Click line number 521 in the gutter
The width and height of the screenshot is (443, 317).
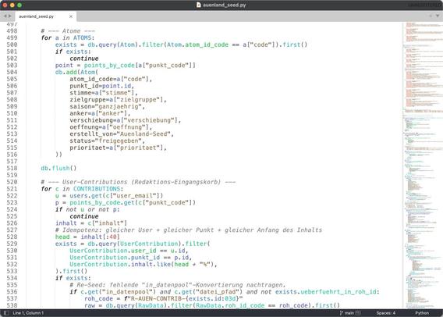(12, 189)
